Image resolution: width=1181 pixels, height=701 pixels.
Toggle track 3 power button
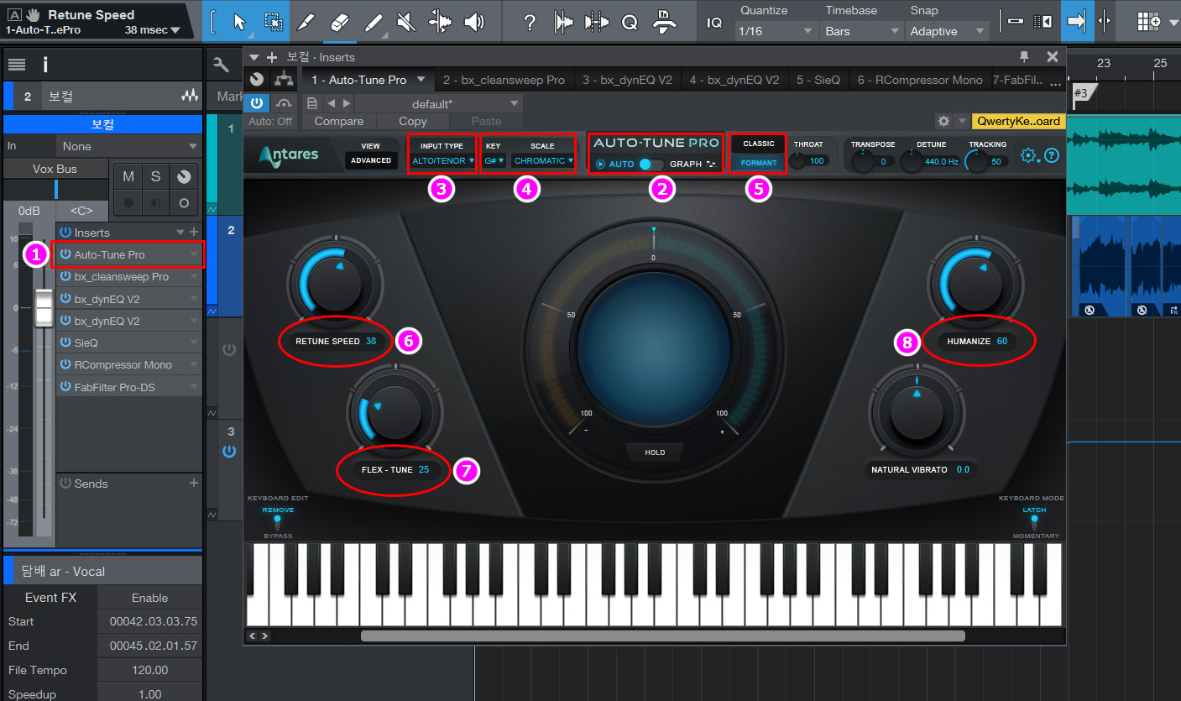pos(229,452)
